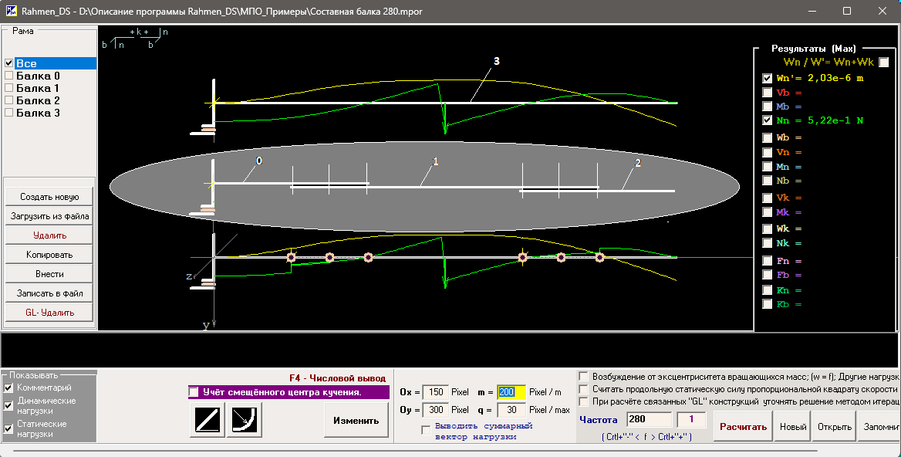Click the Rahmen_DS application icon in title bar
This screenshot has height=457, width=901.
click(11, 12)
